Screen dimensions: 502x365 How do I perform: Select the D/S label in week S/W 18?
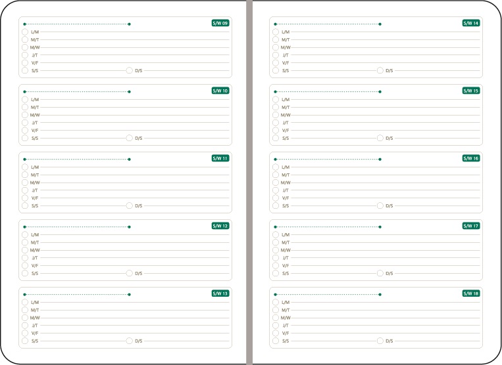[389, 341]
